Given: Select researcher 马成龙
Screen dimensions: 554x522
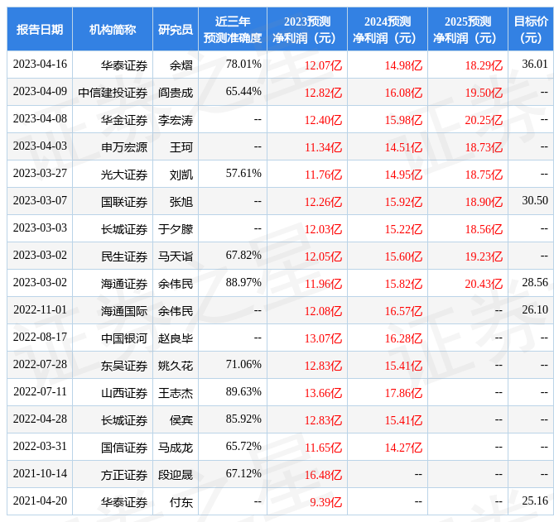Looking at the screenshot, I should click(176, 448).
